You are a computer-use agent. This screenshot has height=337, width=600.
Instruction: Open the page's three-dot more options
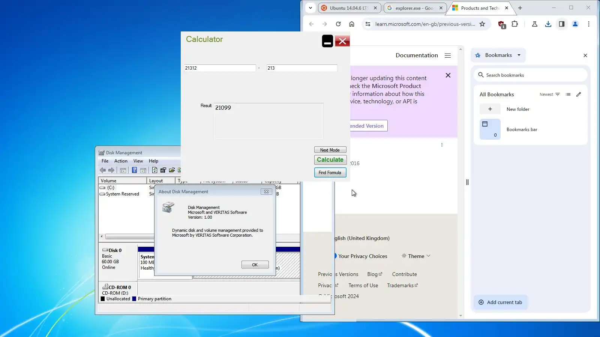[x=442, y=145]
